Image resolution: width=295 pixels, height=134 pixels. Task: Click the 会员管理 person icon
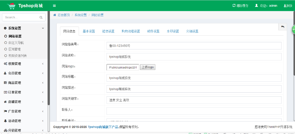tap(5, 73)
